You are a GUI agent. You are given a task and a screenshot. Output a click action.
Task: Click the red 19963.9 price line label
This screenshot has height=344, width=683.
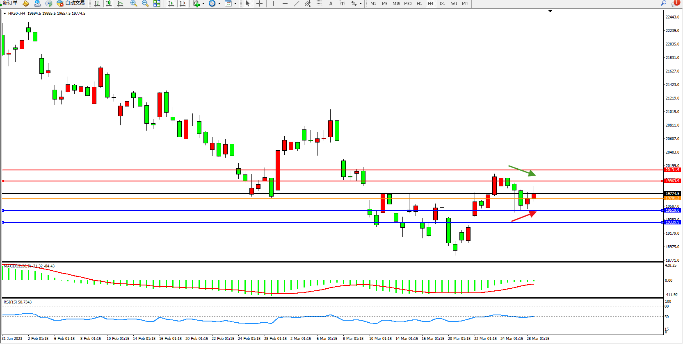[x=672, y=181]
